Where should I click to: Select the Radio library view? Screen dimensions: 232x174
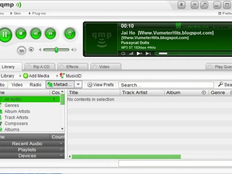pyautogui.click(x=35, y=85)
